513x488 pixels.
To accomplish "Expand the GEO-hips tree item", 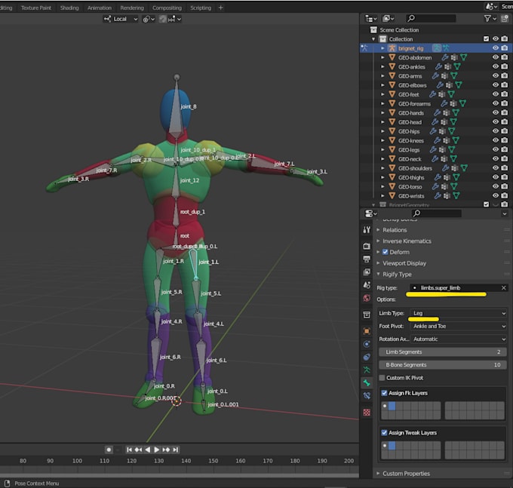I will (382, 131).
